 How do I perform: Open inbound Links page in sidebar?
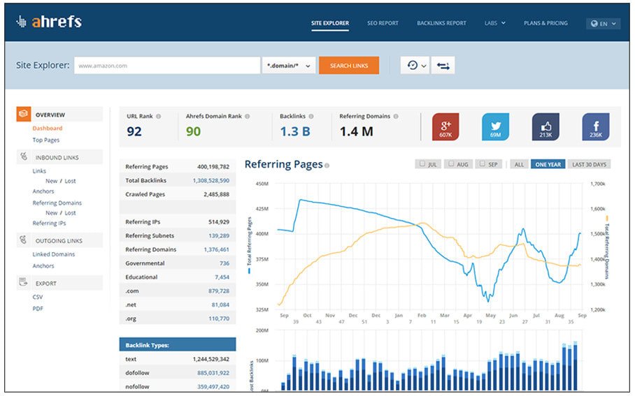coord(39,170)
